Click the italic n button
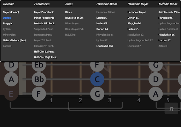 coord(171,108)
